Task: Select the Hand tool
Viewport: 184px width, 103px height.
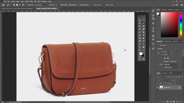Action: tap(143, 47)
